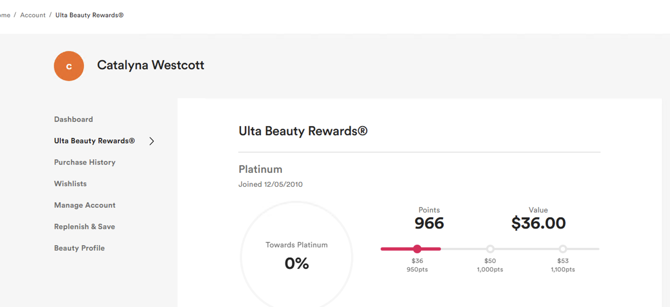The width and height of the screenshot is (670, 307).
Task: Click the Home breadcrumb link
Action: click(5, 15)
